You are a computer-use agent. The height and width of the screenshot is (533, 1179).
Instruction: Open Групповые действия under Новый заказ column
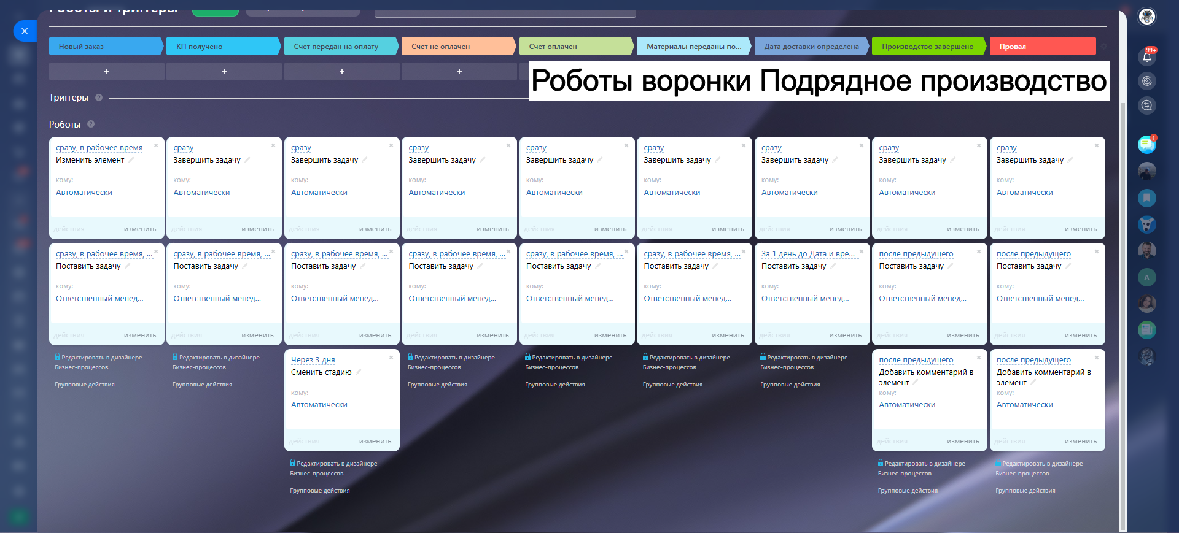(85, 385)
